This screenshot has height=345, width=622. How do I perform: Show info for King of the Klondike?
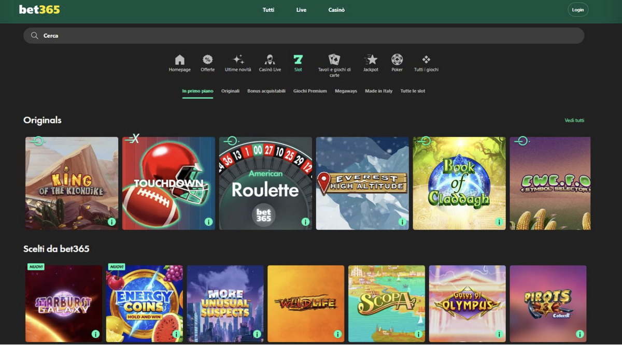pyautogui.click(x=111, y=222)
